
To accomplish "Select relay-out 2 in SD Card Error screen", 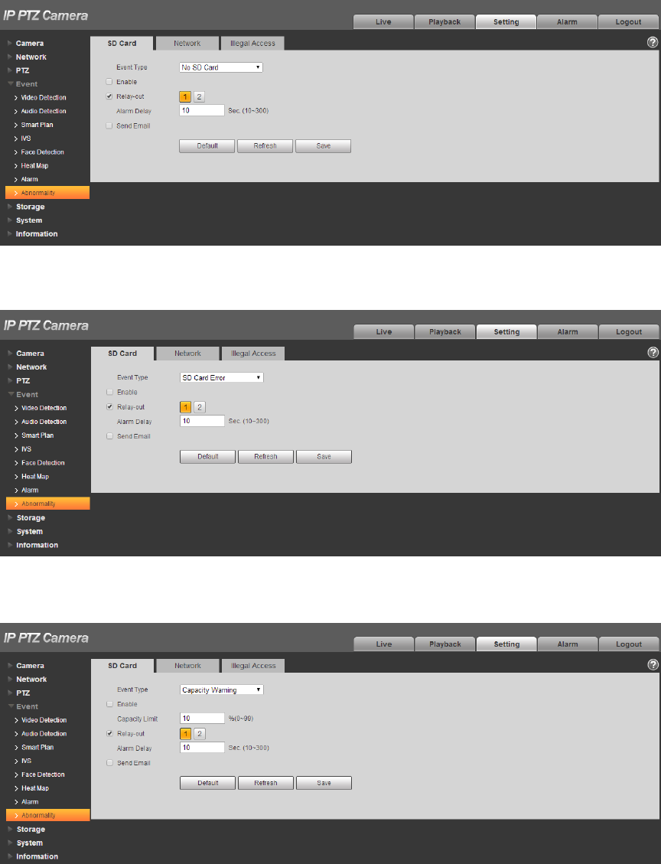I will click(200, 407).
